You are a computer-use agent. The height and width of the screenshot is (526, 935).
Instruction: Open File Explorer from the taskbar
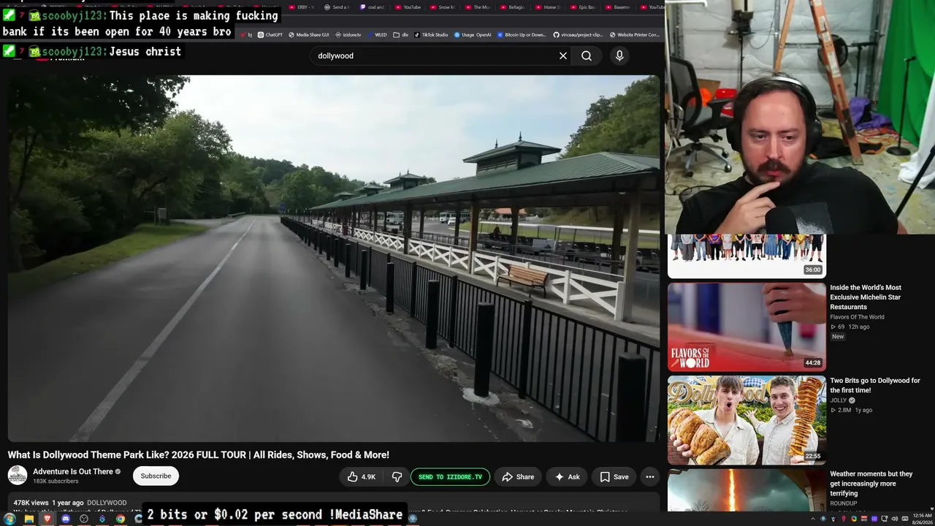(x=28, y=519)
